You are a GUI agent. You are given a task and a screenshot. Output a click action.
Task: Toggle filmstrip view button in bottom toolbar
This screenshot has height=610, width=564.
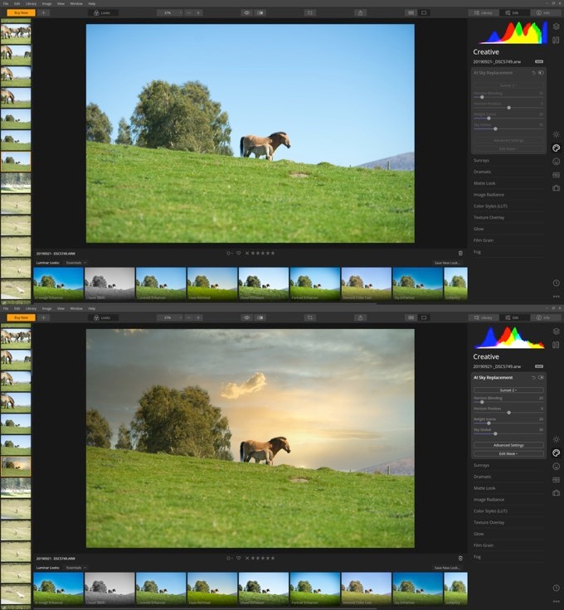coord(411,317)
